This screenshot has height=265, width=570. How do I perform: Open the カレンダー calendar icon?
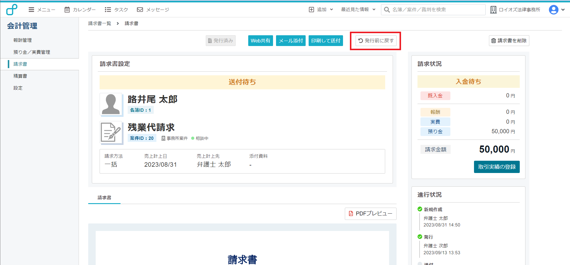point(67,10)
